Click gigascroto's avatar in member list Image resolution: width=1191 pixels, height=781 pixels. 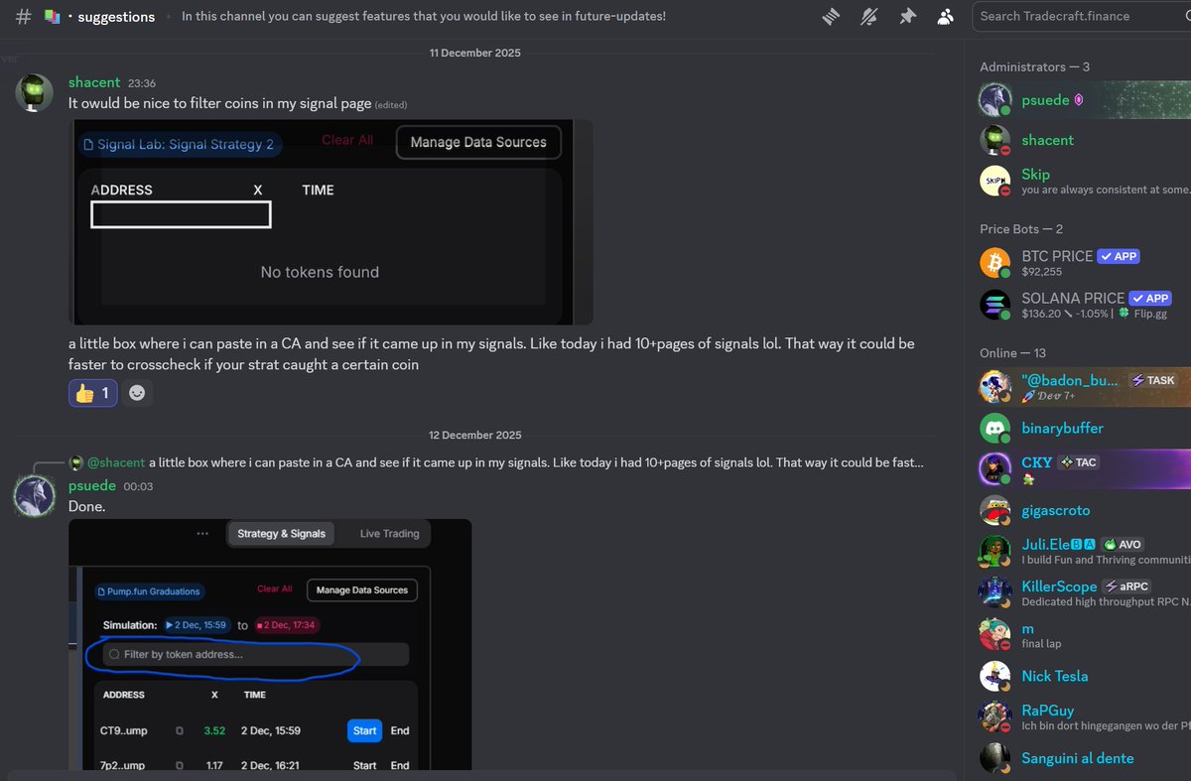tap(995, 510)
